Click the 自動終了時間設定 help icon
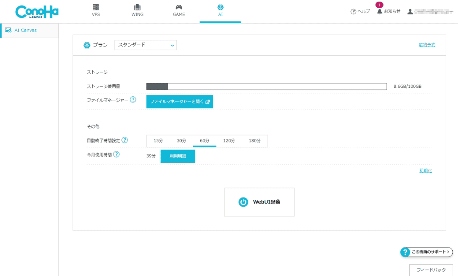 pyautogui.click(x=124, y=140)
